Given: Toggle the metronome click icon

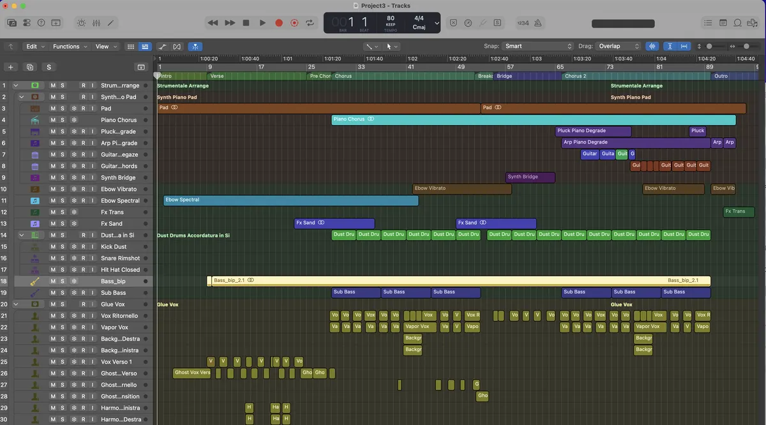Looking at the screenshot, I should click(x=538, y=22).
